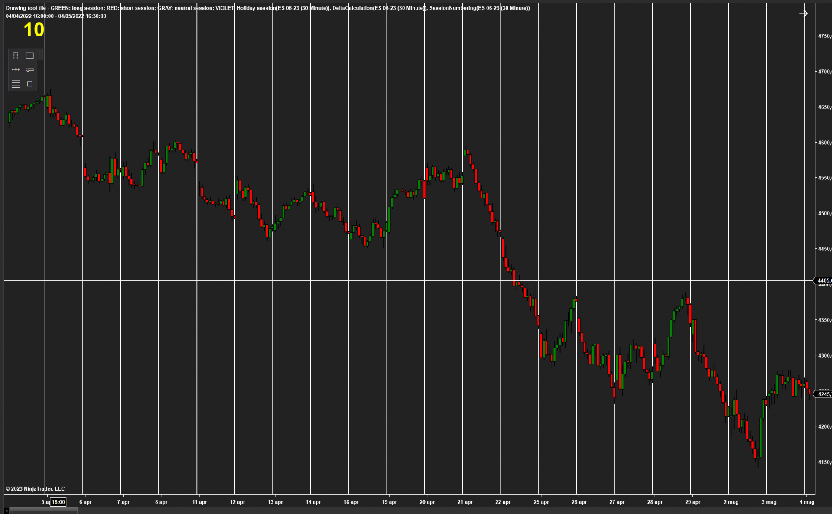Click the 4245 current price label

[823, 394]
